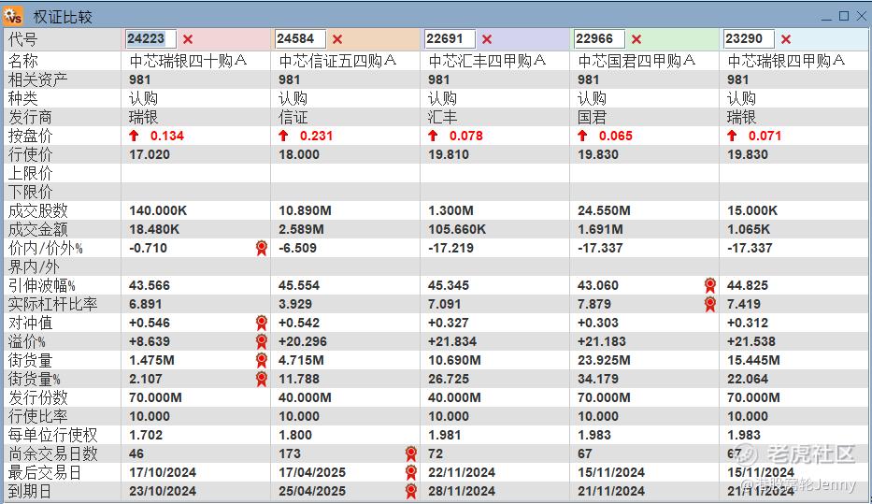Screen dimensions: 872x504
Task: Click the outstanding quantity 23.925M
Action: pyautogui.click(x=604, y=361)
